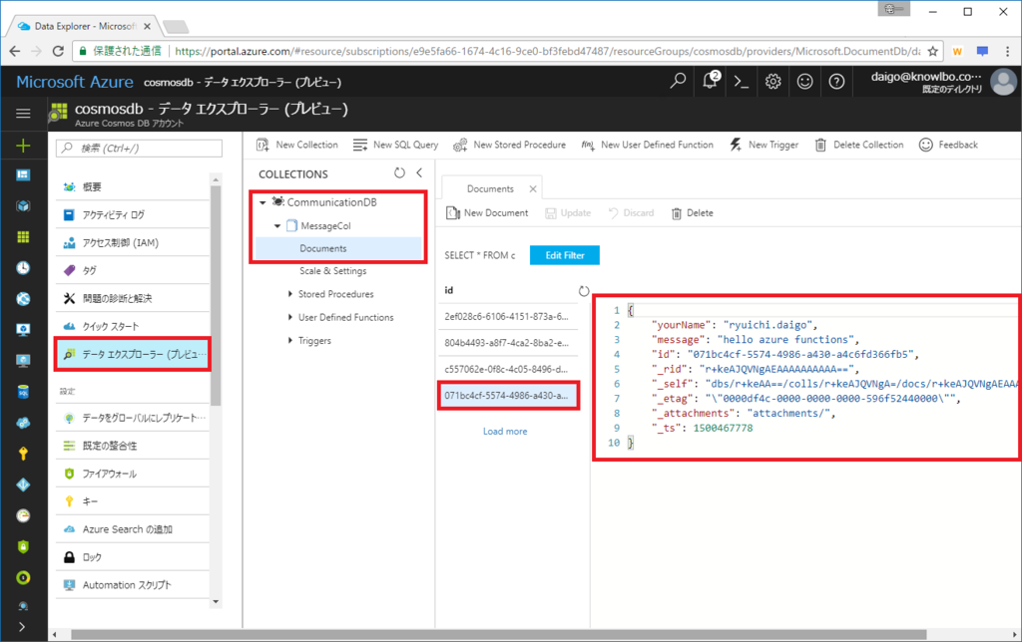The height and width of the screenshot is (642, 1022).
Task: Select document 804b4493-a8f7-4ca2-8ba2
Action: [x=508, y=343]
